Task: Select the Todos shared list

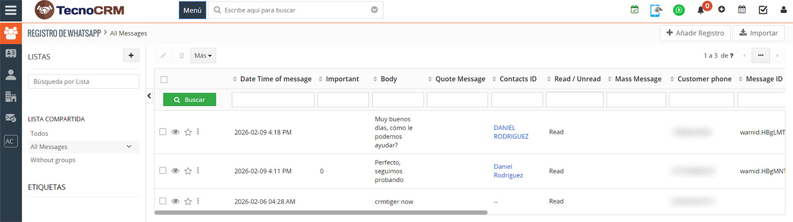Action: (x=39, y=134)
